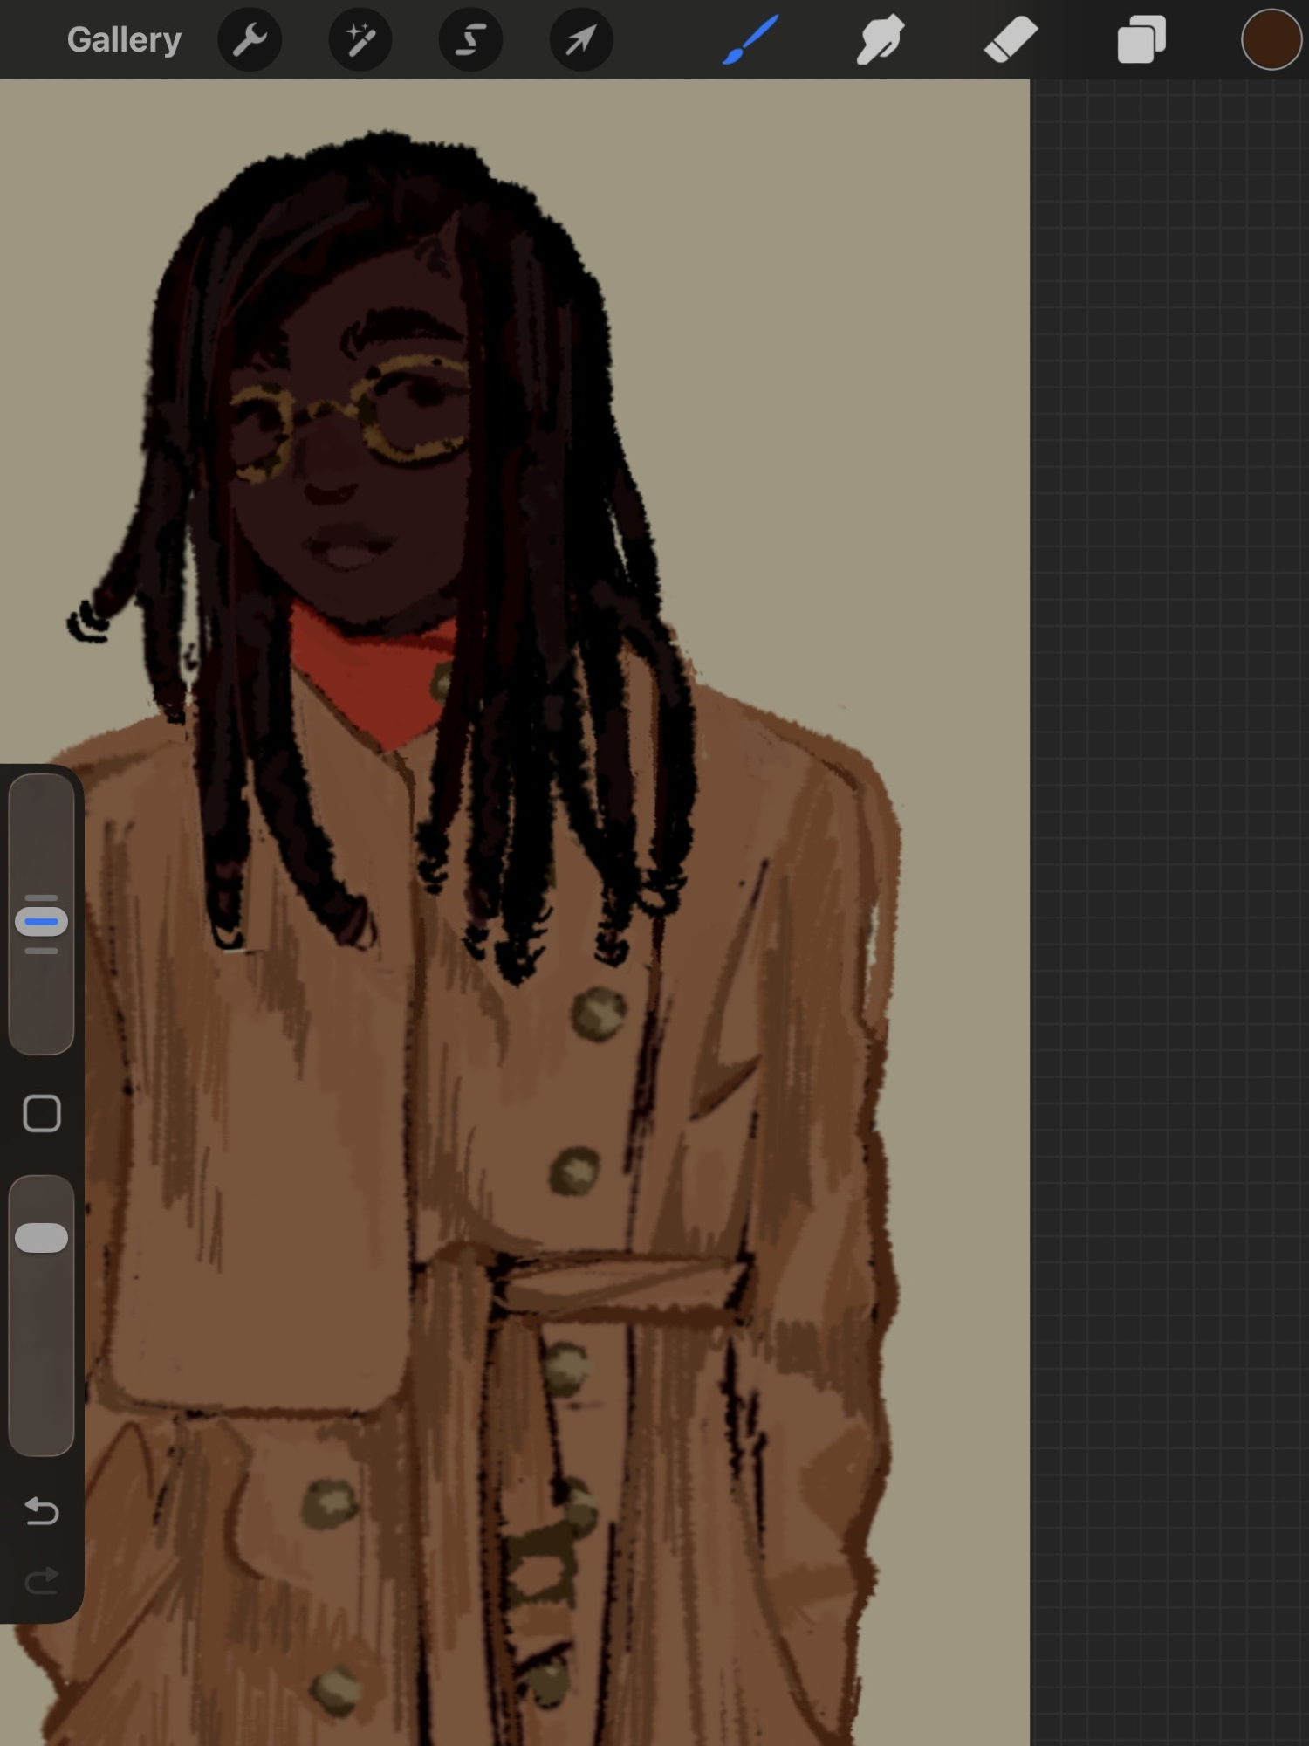Select the Eraser tool
Viewport: 1309px width, 1746px height.
(x=1011, y=39)
